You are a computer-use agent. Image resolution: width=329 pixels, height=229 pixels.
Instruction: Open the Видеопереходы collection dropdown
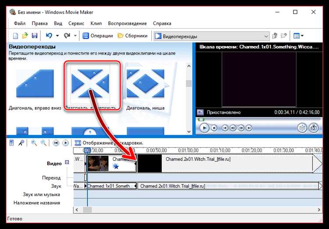pos(265,36)
